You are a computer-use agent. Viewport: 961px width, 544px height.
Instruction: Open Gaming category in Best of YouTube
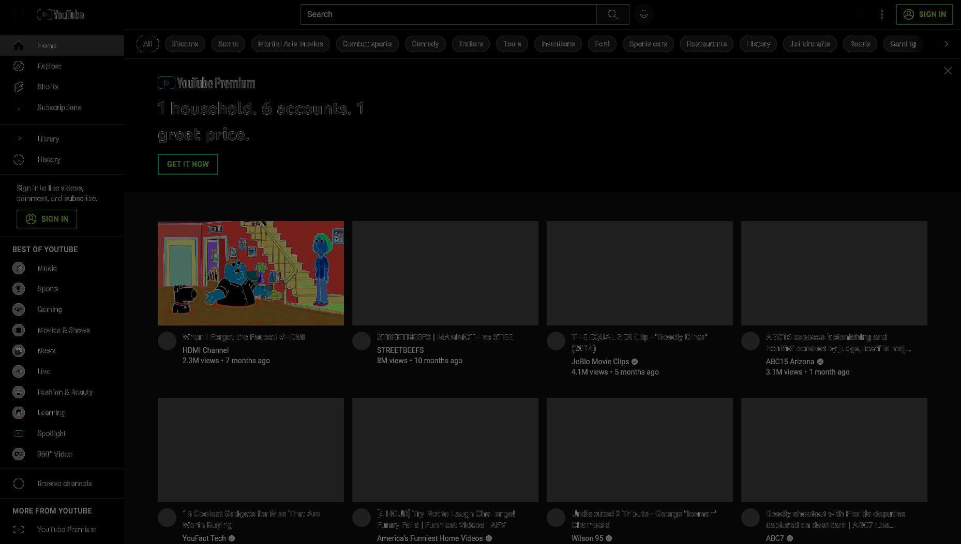click(62, 309)
